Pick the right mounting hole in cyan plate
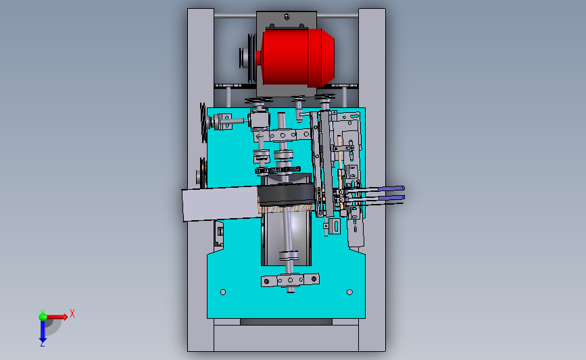The height and width of the screenshot is (360, 586). coord(349,292)
